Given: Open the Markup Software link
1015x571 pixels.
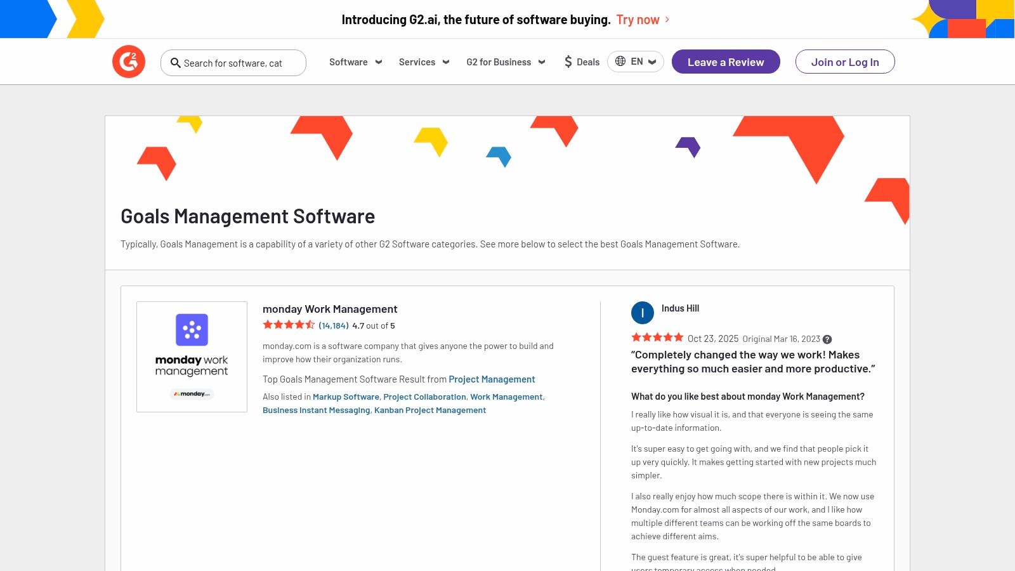Looking at the screenshot, I should [x=346, y=397].
